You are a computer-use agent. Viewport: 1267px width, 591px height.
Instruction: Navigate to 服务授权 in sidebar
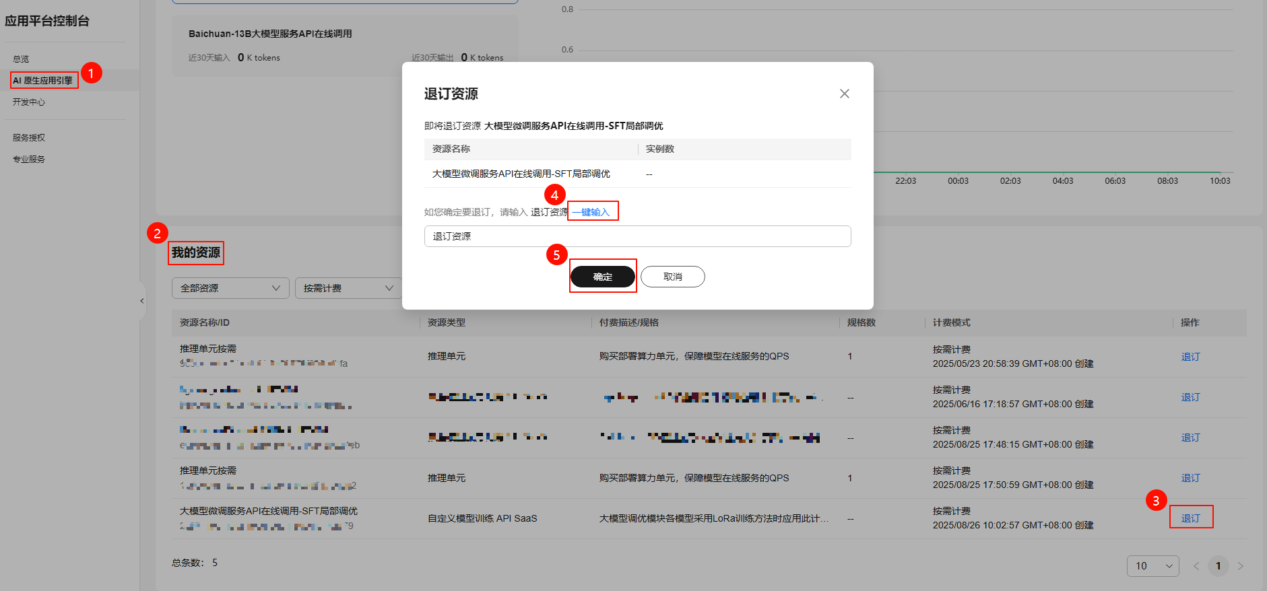point(29,138)
